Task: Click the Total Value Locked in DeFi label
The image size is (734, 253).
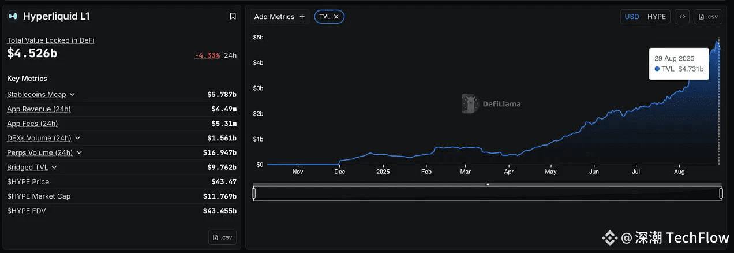Action: [51, 40]
